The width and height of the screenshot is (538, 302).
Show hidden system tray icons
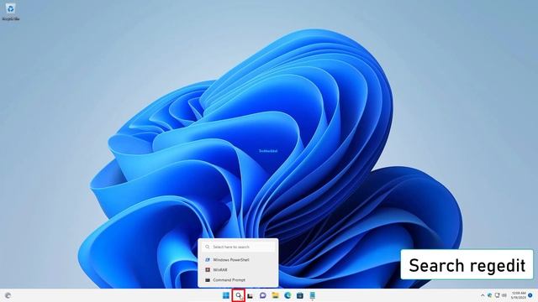(483, 295)
